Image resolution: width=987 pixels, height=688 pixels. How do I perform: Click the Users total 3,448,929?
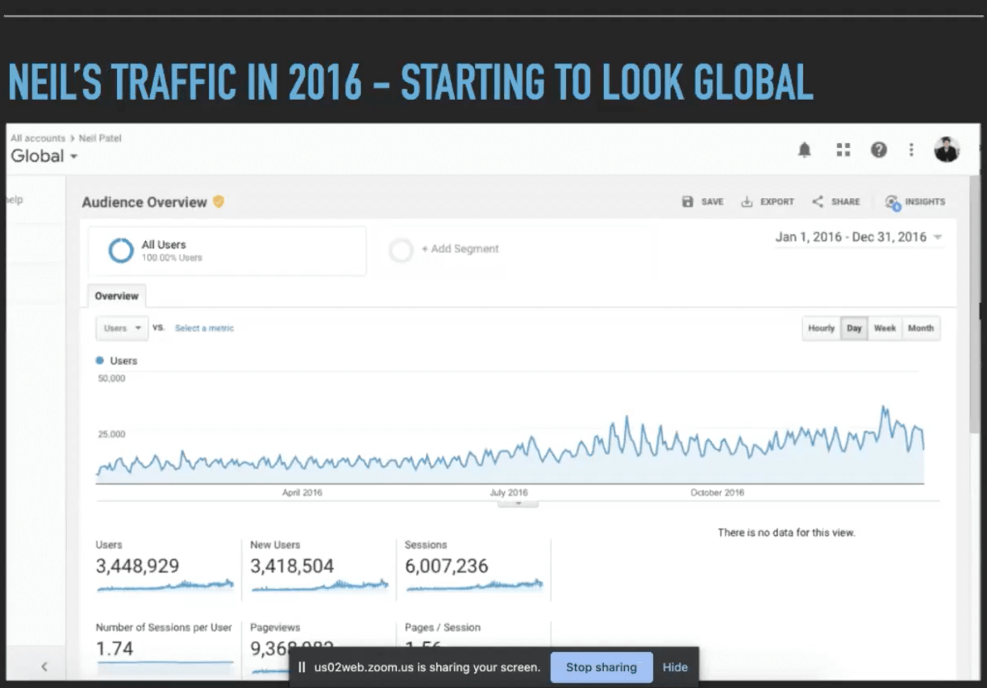coord(138,566)
